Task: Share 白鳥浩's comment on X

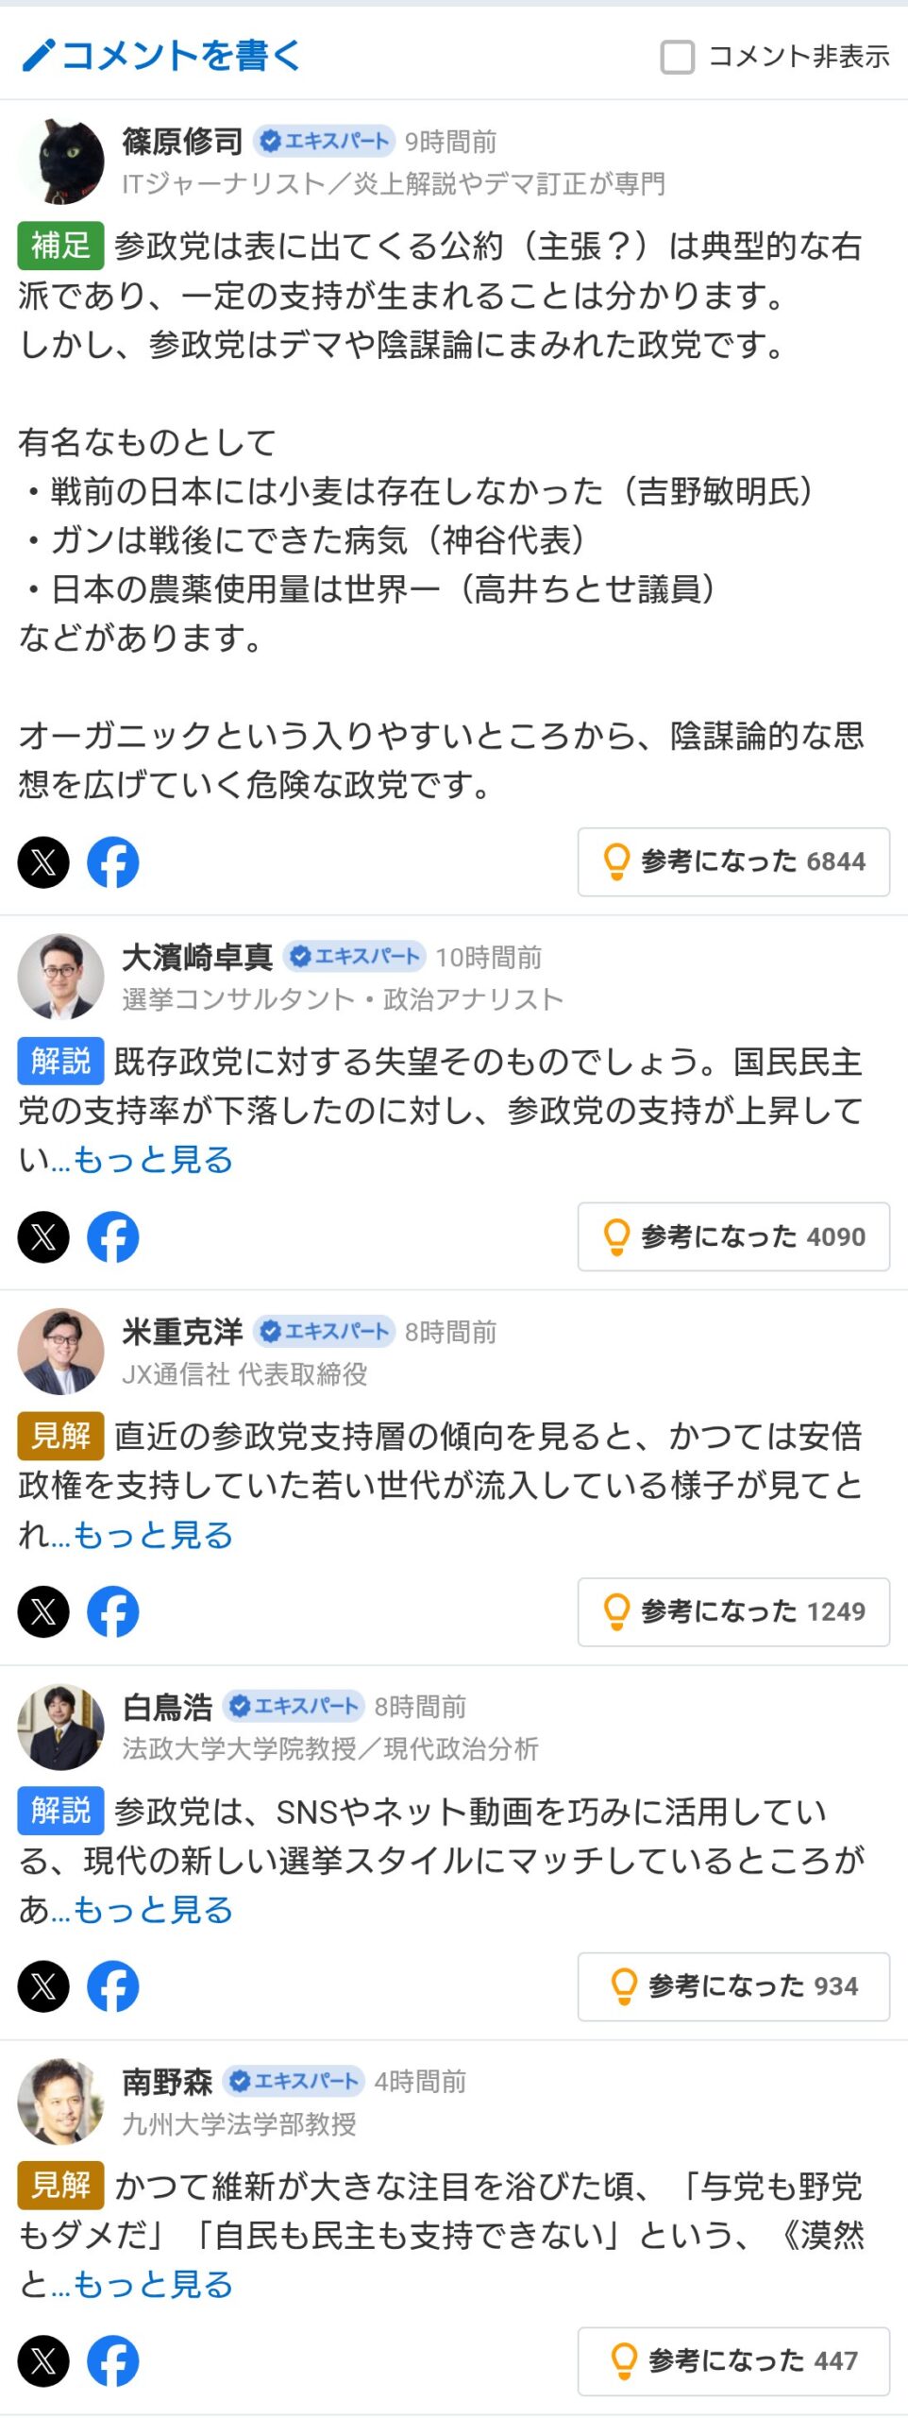Action: (x=43, y=1986)
